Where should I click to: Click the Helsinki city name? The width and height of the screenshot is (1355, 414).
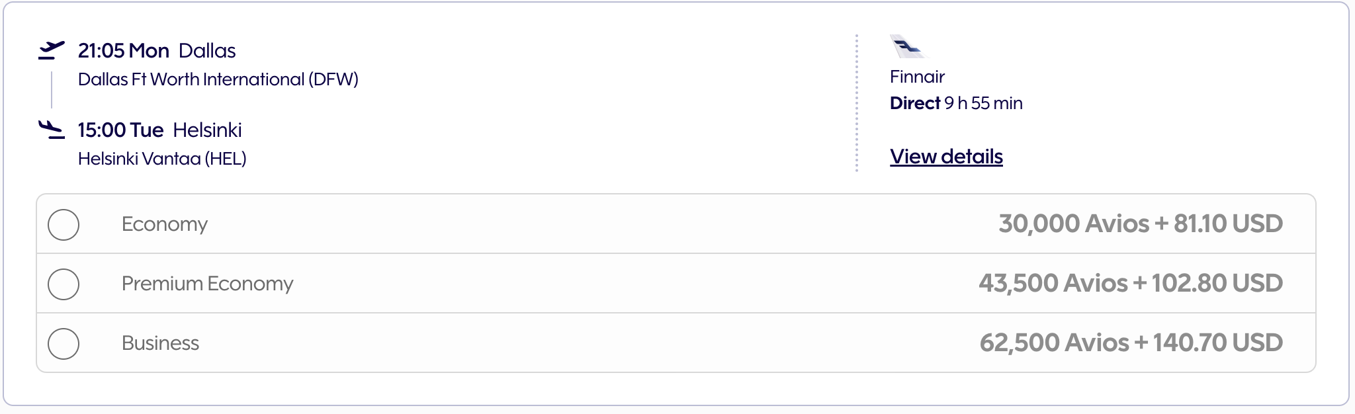click(207, 130)
